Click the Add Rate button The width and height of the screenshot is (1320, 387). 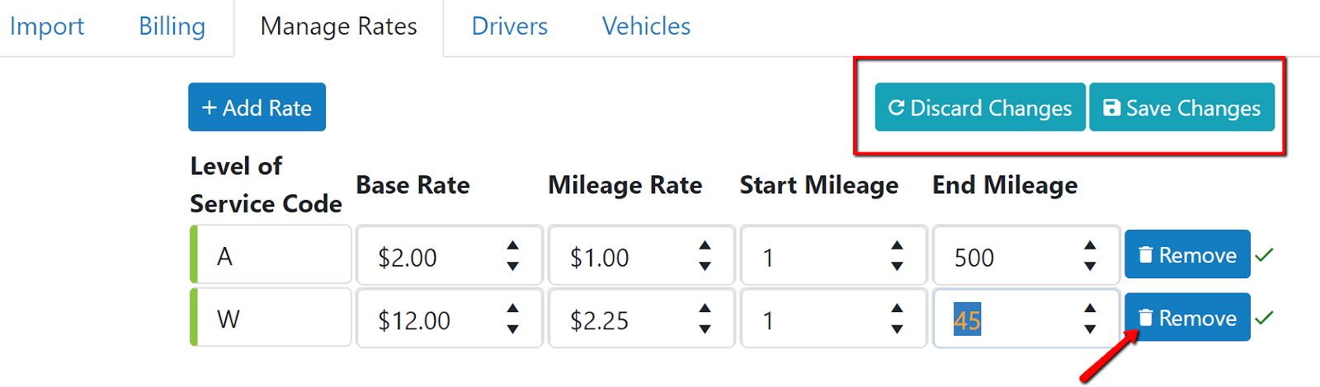(x=257, y=107)
